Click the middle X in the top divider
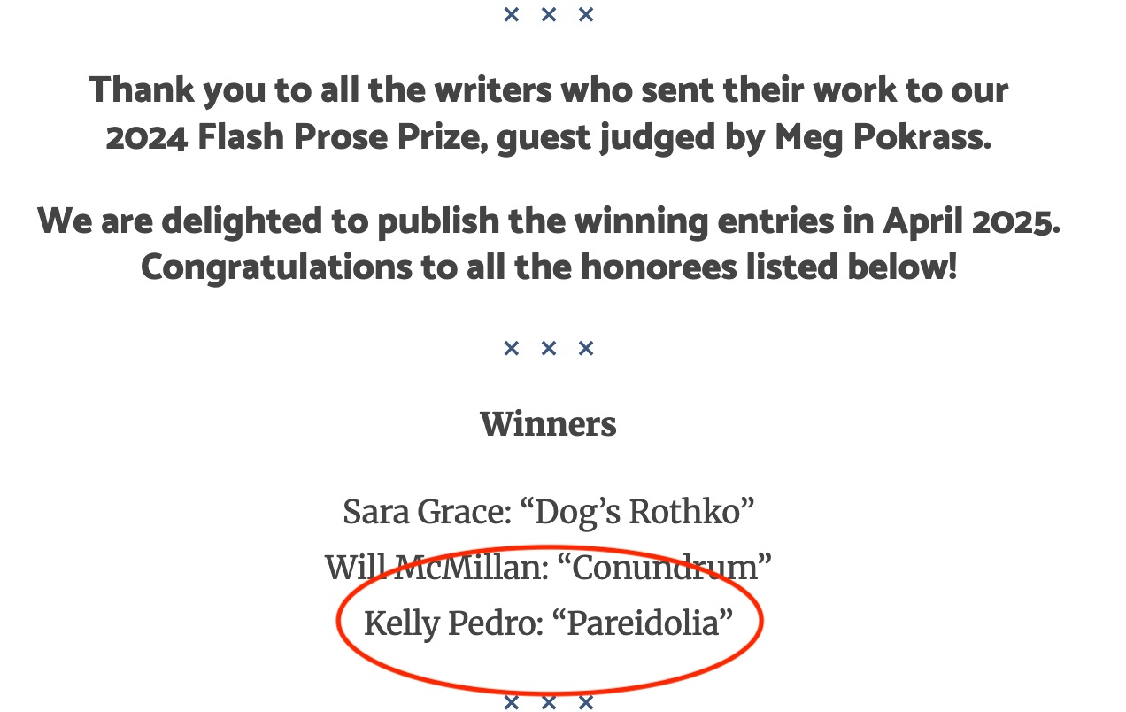 [548, 14]
